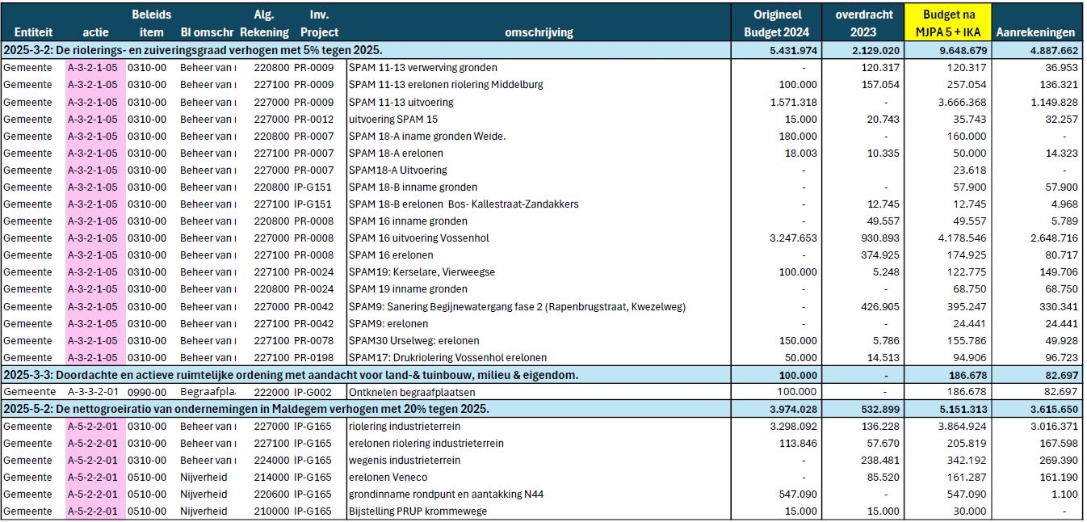Select the '2025-3-2: De riolerings- en zuiveringsgraad' section row

(542, 51)
